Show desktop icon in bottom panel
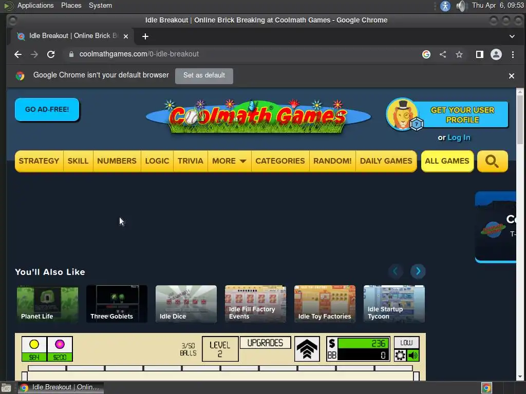 point(6,388)
